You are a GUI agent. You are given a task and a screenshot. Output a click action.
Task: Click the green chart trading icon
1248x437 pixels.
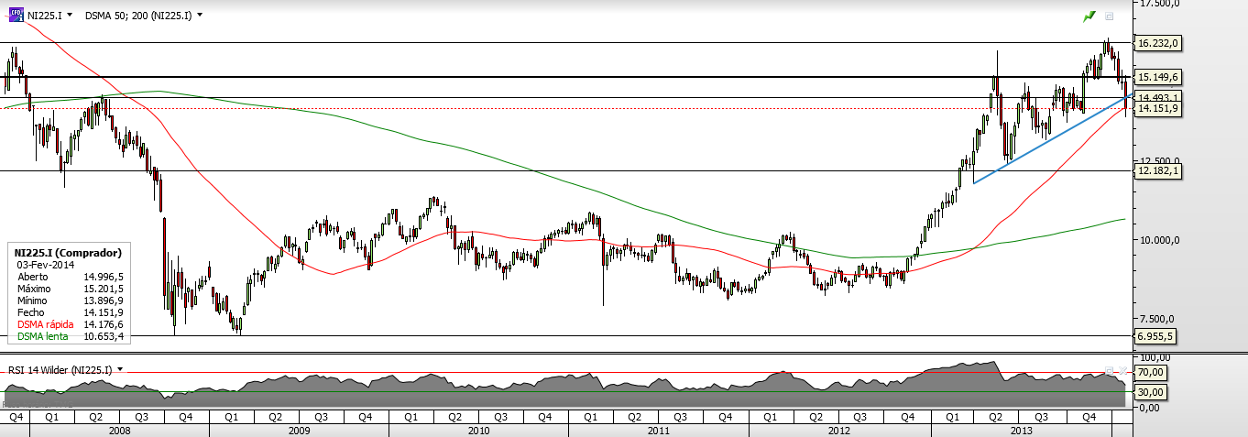[1089, 16]
